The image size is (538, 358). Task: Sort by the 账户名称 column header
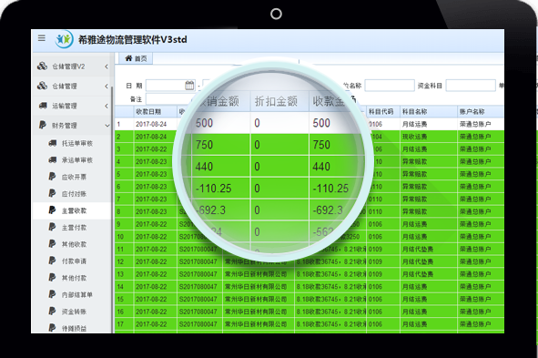pyautogui.click(x=481, y=111)
